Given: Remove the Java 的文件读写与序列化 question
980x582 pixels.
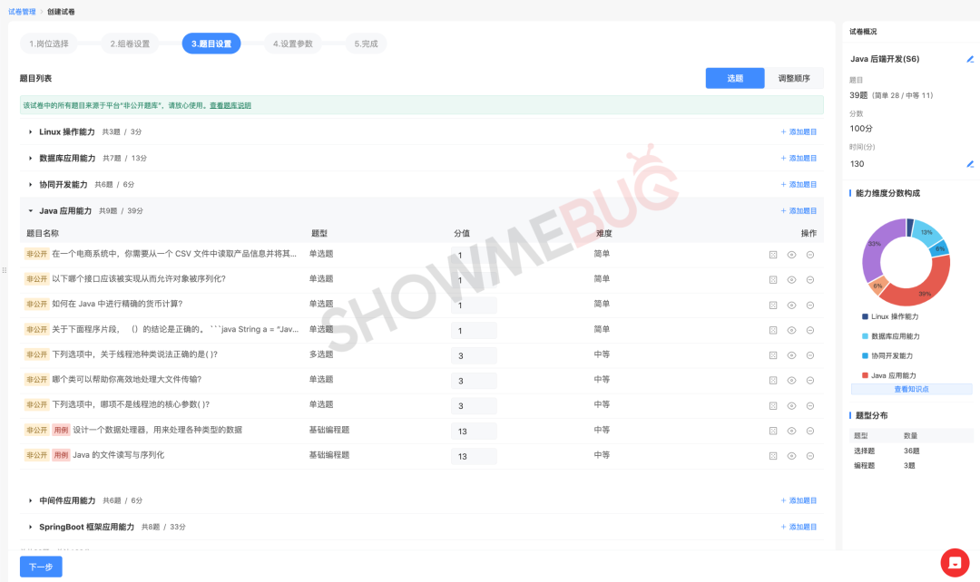Looking at the screenshot, I should (x=810, y=456).
